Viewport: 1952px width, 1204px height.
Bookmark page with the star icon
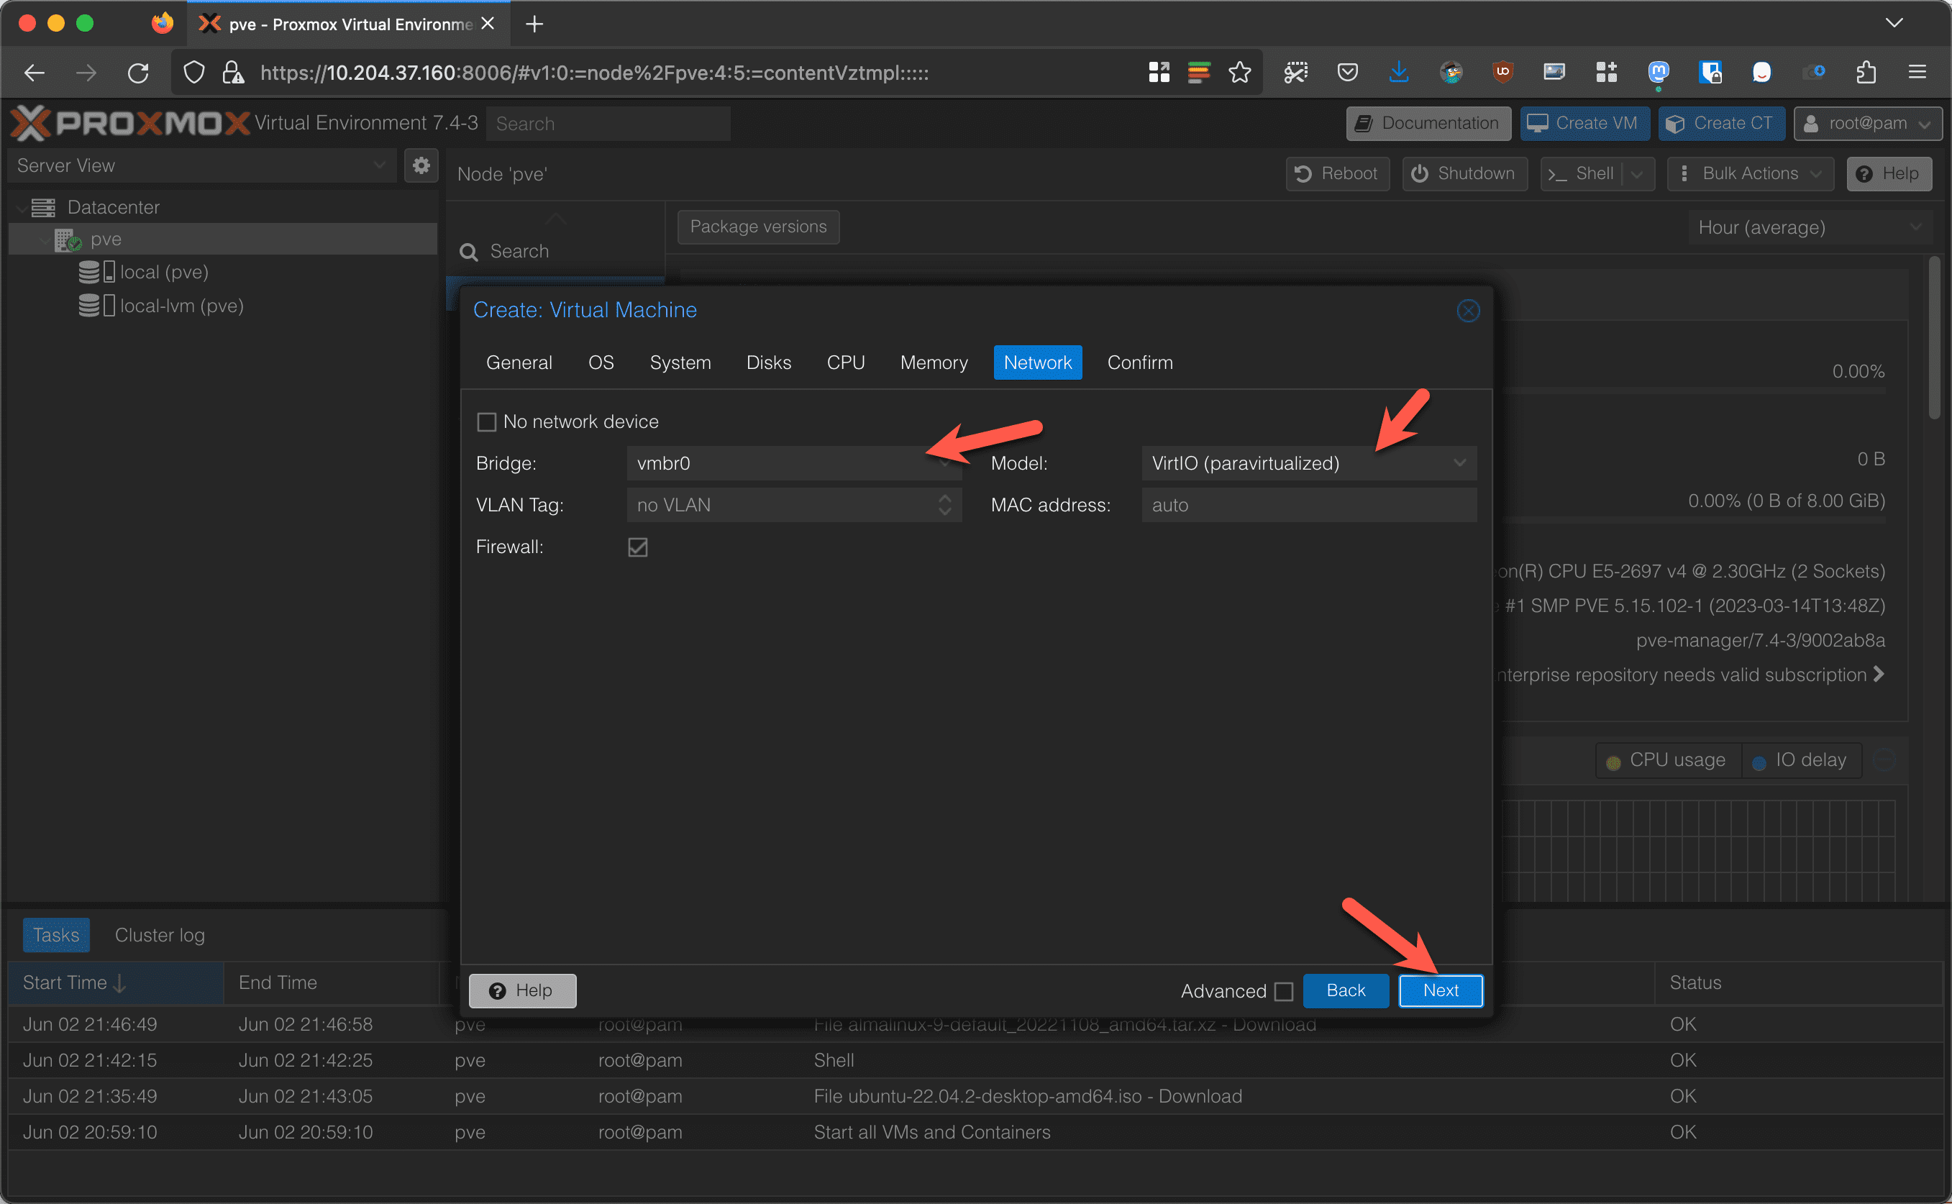point(1239,73)
